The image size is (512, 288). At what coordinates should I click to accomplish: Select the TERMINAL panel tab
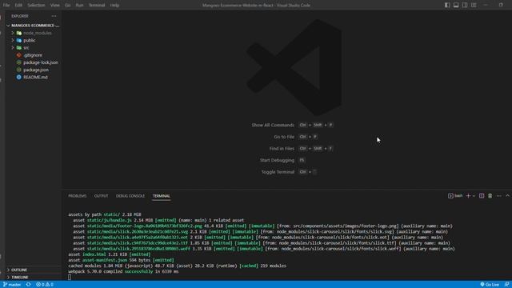click(x=162, y=196)
